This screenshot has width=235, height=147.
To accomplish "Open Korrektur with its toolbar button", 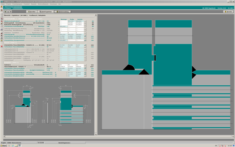I will tap(32, 12).
